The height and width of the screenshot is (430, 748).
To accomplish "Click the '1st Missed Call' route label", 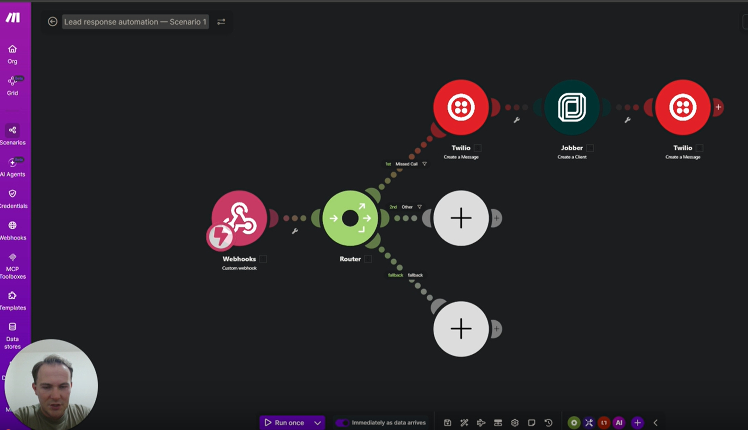I will 402,164.
